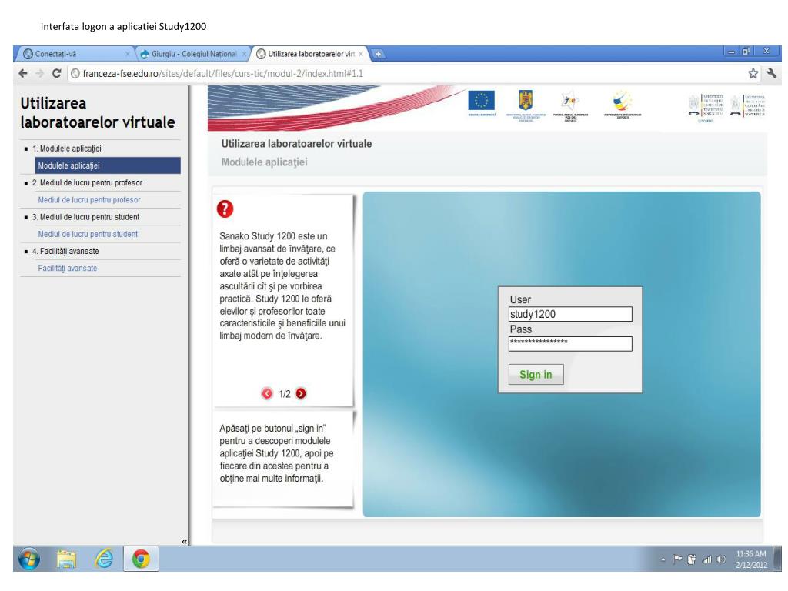Click the 1/2 slide counter text
Viewport: 788px width, 591px height.
coord(285,394)
